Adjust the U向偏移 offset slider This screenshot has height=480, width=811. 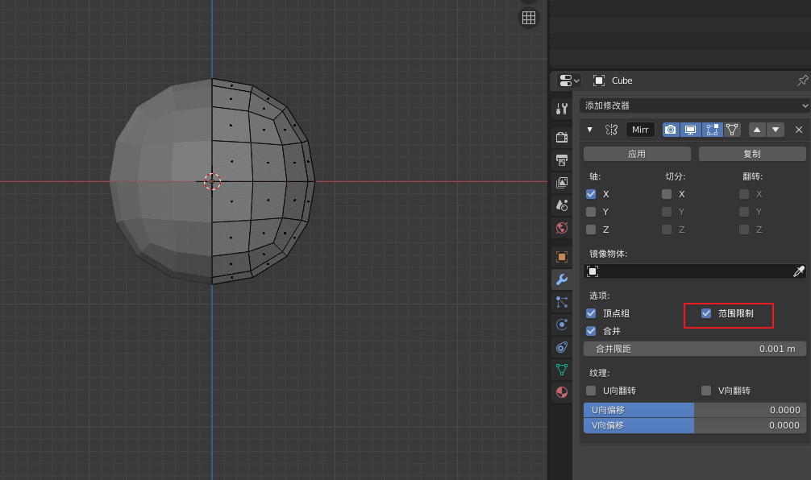695,410
